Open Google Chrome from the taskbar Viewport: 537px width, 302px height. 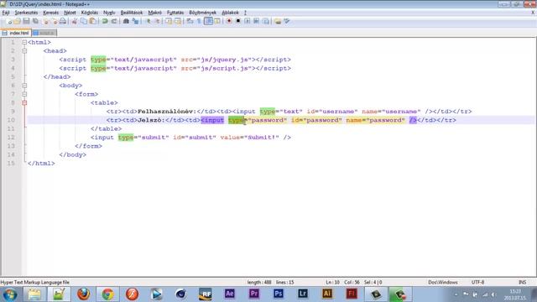(107, 294)
